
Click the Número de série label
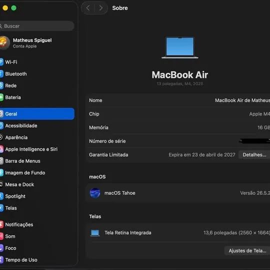tap(107, 141)
